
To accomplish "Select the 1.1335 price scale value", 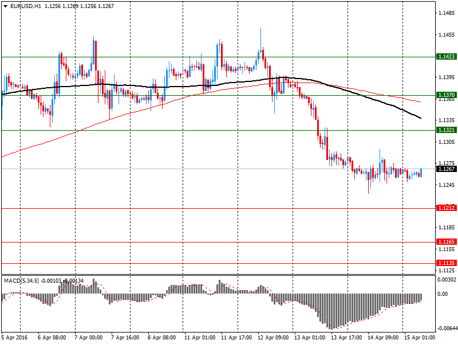I will tap(447, 120).
